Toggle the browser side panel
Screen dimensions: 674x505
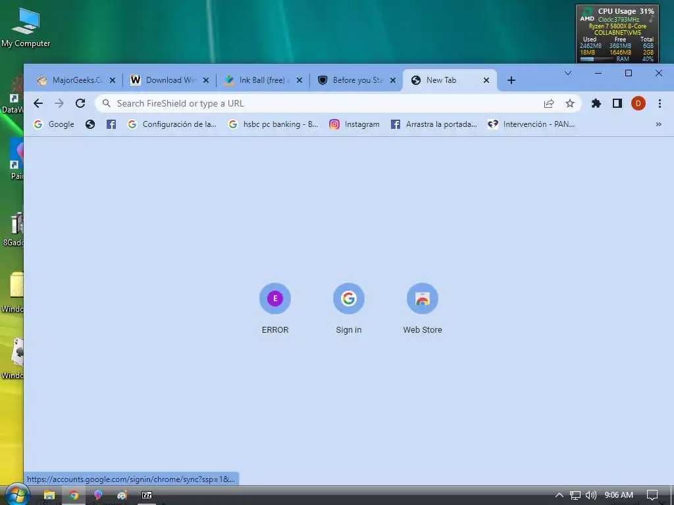point(617,103)
